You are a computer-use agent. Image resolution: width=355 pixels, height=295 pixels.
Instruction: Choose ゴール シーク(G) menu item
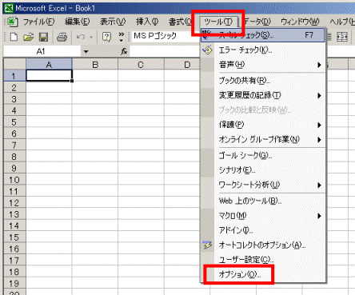click(x=263, y=155)
